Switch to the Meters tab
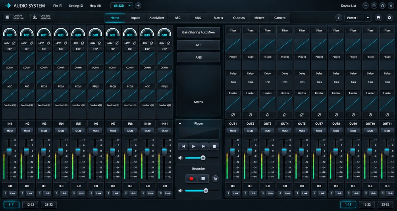This screenshot has height=211, width=397. coord(259,18)
